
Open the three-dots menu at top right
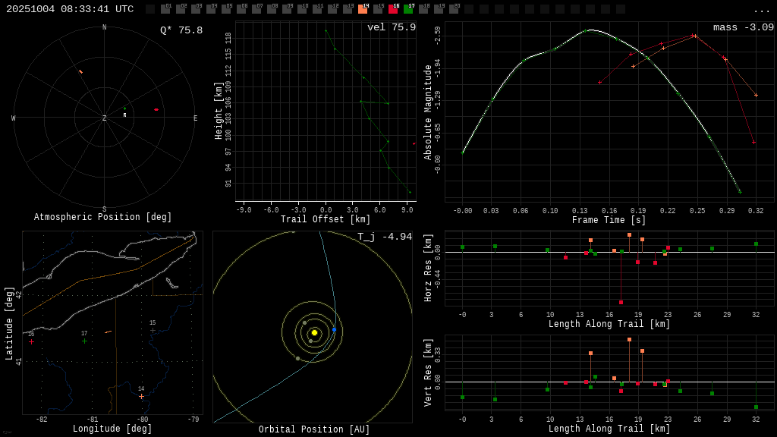(x=761, y=10)
